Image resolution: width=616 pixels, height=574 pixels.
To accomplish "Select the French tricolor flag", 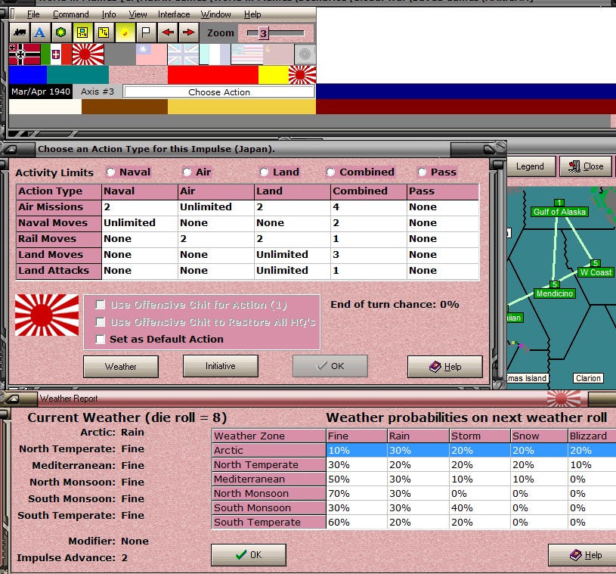I will [215, 54].
